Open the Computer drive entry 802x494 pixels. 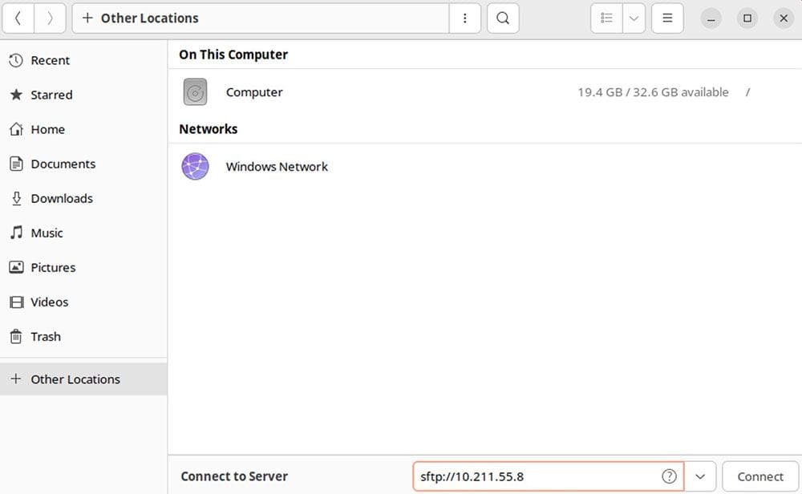click(x=254, y=92)
